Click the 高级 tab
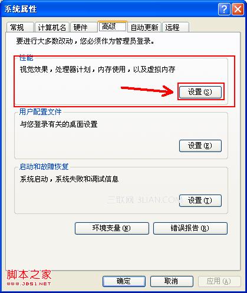The width and height of the screenshot is (247, 293). point(113,27)
